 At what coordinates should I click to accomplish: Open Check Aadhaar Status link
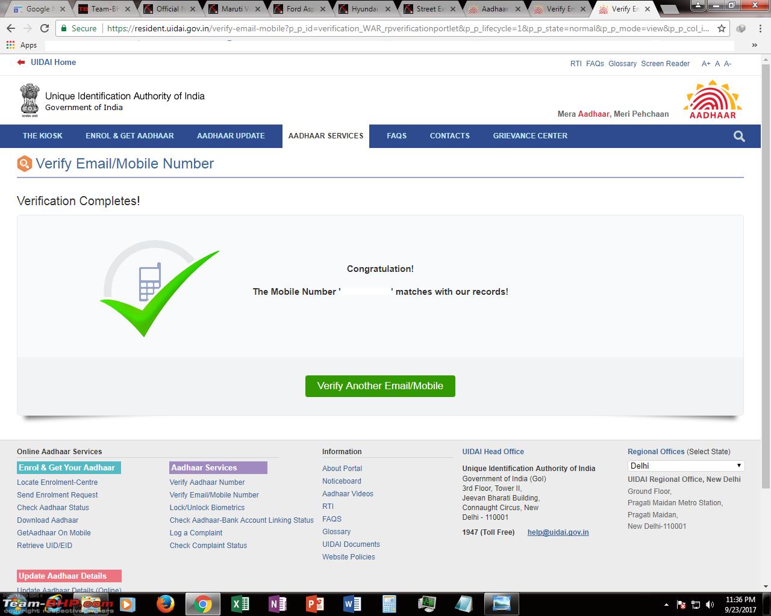click(x=53, y=508)
